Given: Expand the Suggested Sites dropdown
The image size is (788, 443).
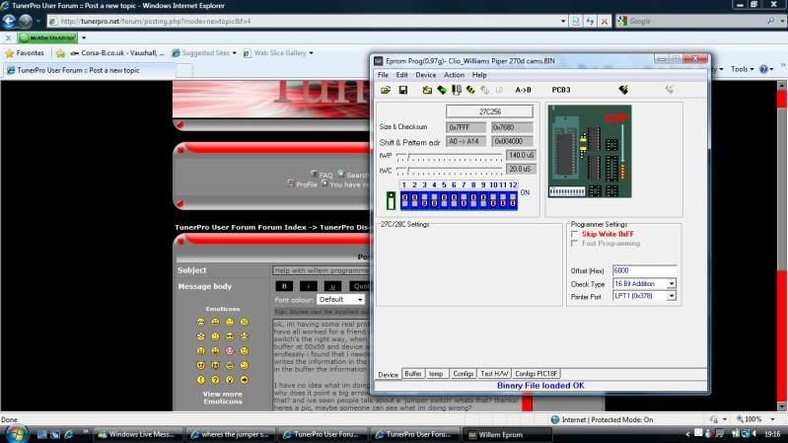Looking at the screenshot, I should tap(235, 53).
